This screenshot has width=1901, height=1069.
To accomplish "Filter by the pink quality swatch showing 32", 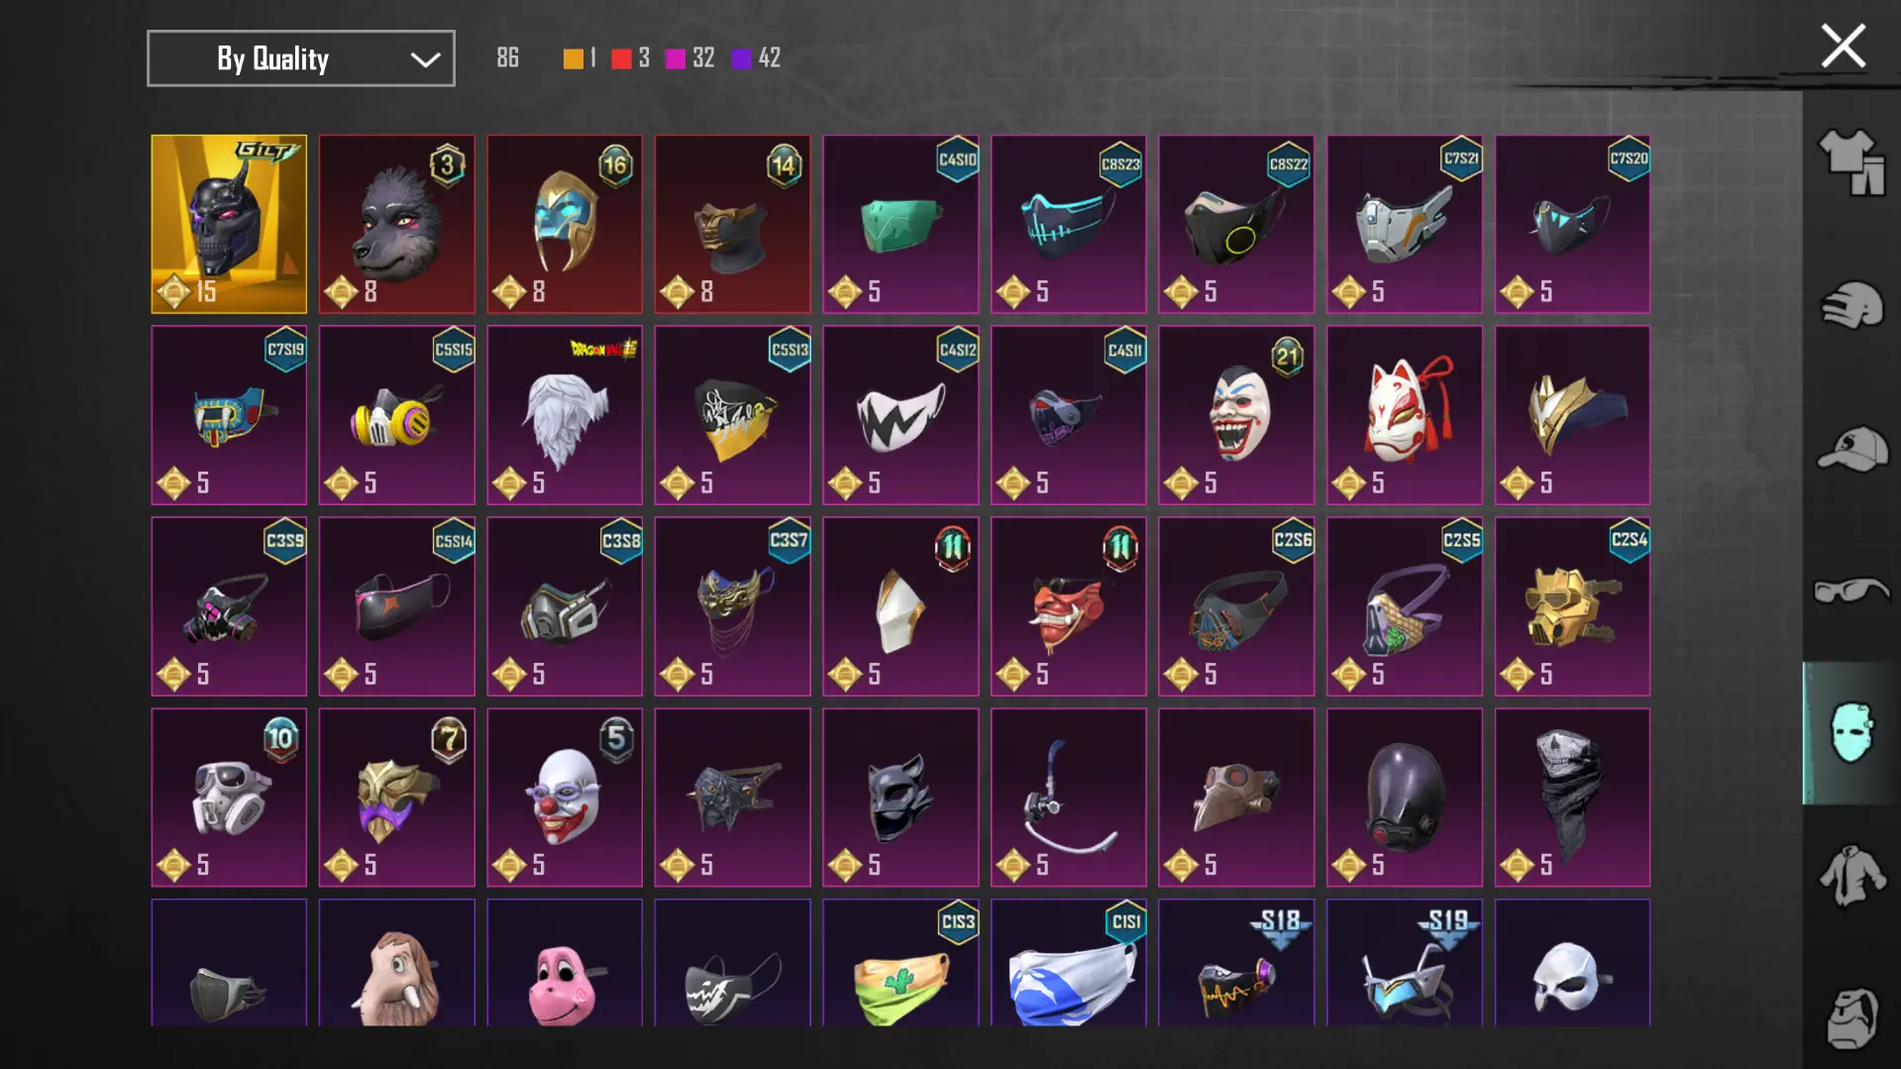I will [x=675, y=58].
